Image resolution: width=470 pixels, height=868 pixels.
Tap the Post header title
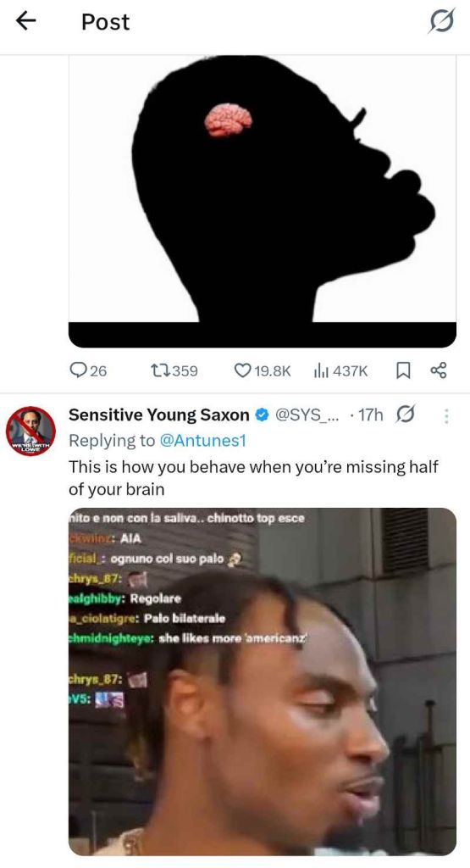click(x=106, y=21)
